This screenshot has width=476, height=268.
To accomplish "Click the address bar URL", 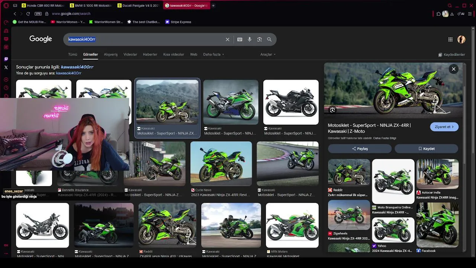I will coord(71,14).
